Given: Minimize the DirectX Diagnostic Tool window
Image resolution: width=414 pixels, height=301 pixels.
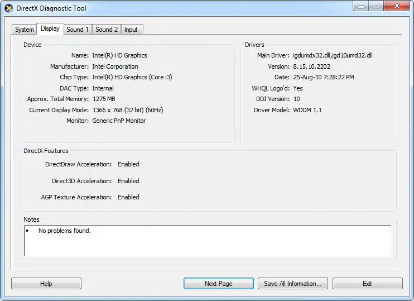Looking at the screenshot, I should 361,6.
